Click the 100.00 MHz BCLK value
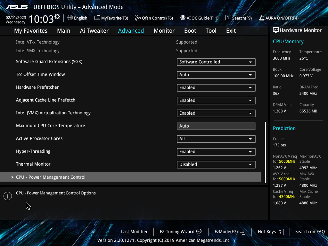328x246 pixels. tap(283, 76)
